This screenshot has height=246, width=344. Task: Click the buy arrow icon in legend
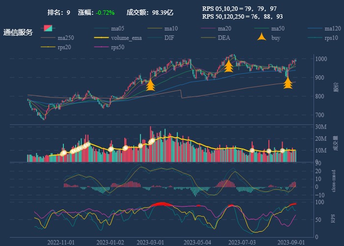pos(262,37)
